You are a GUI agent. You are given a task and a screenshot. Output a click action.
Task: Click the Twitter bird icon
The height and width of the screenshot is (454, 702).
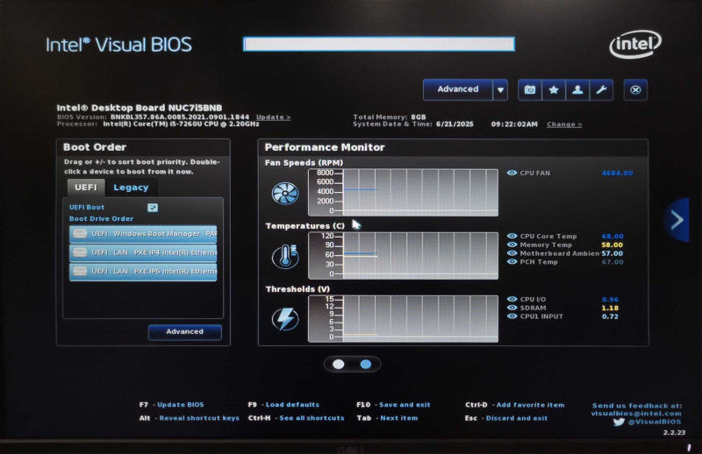(x=619, y=422)
